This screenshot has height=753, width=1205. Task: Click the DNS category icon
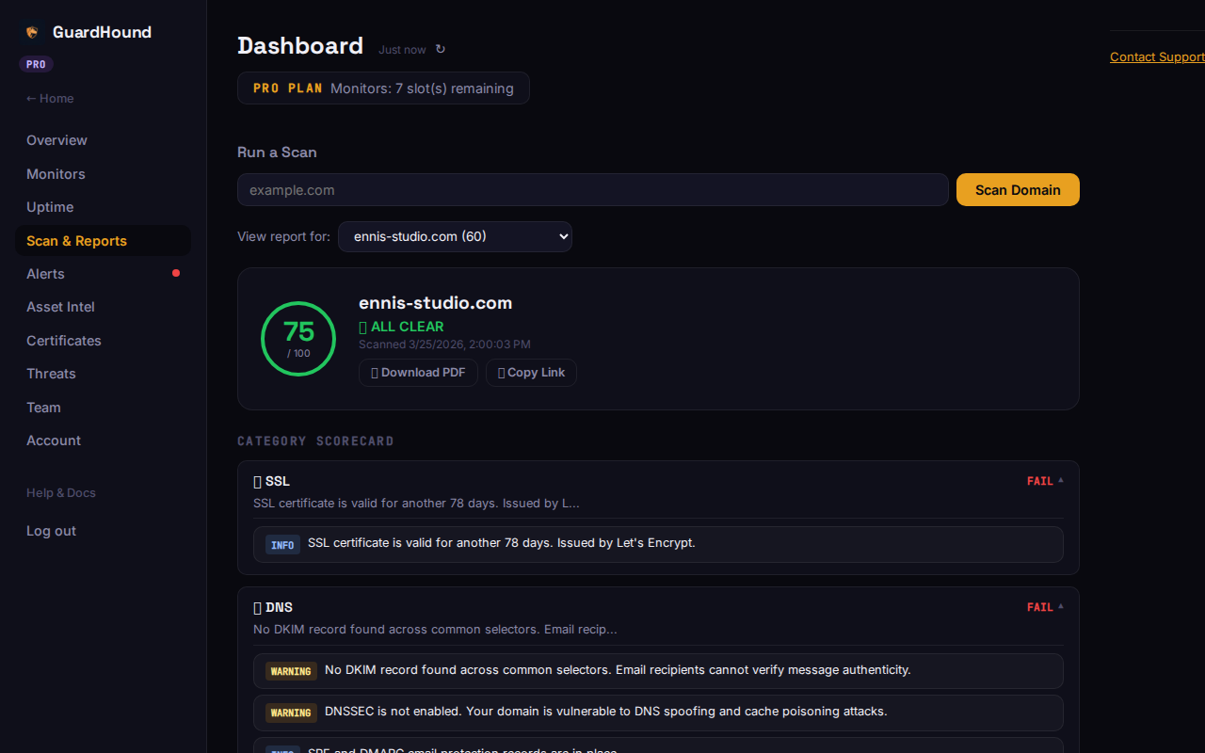point(257,607)
